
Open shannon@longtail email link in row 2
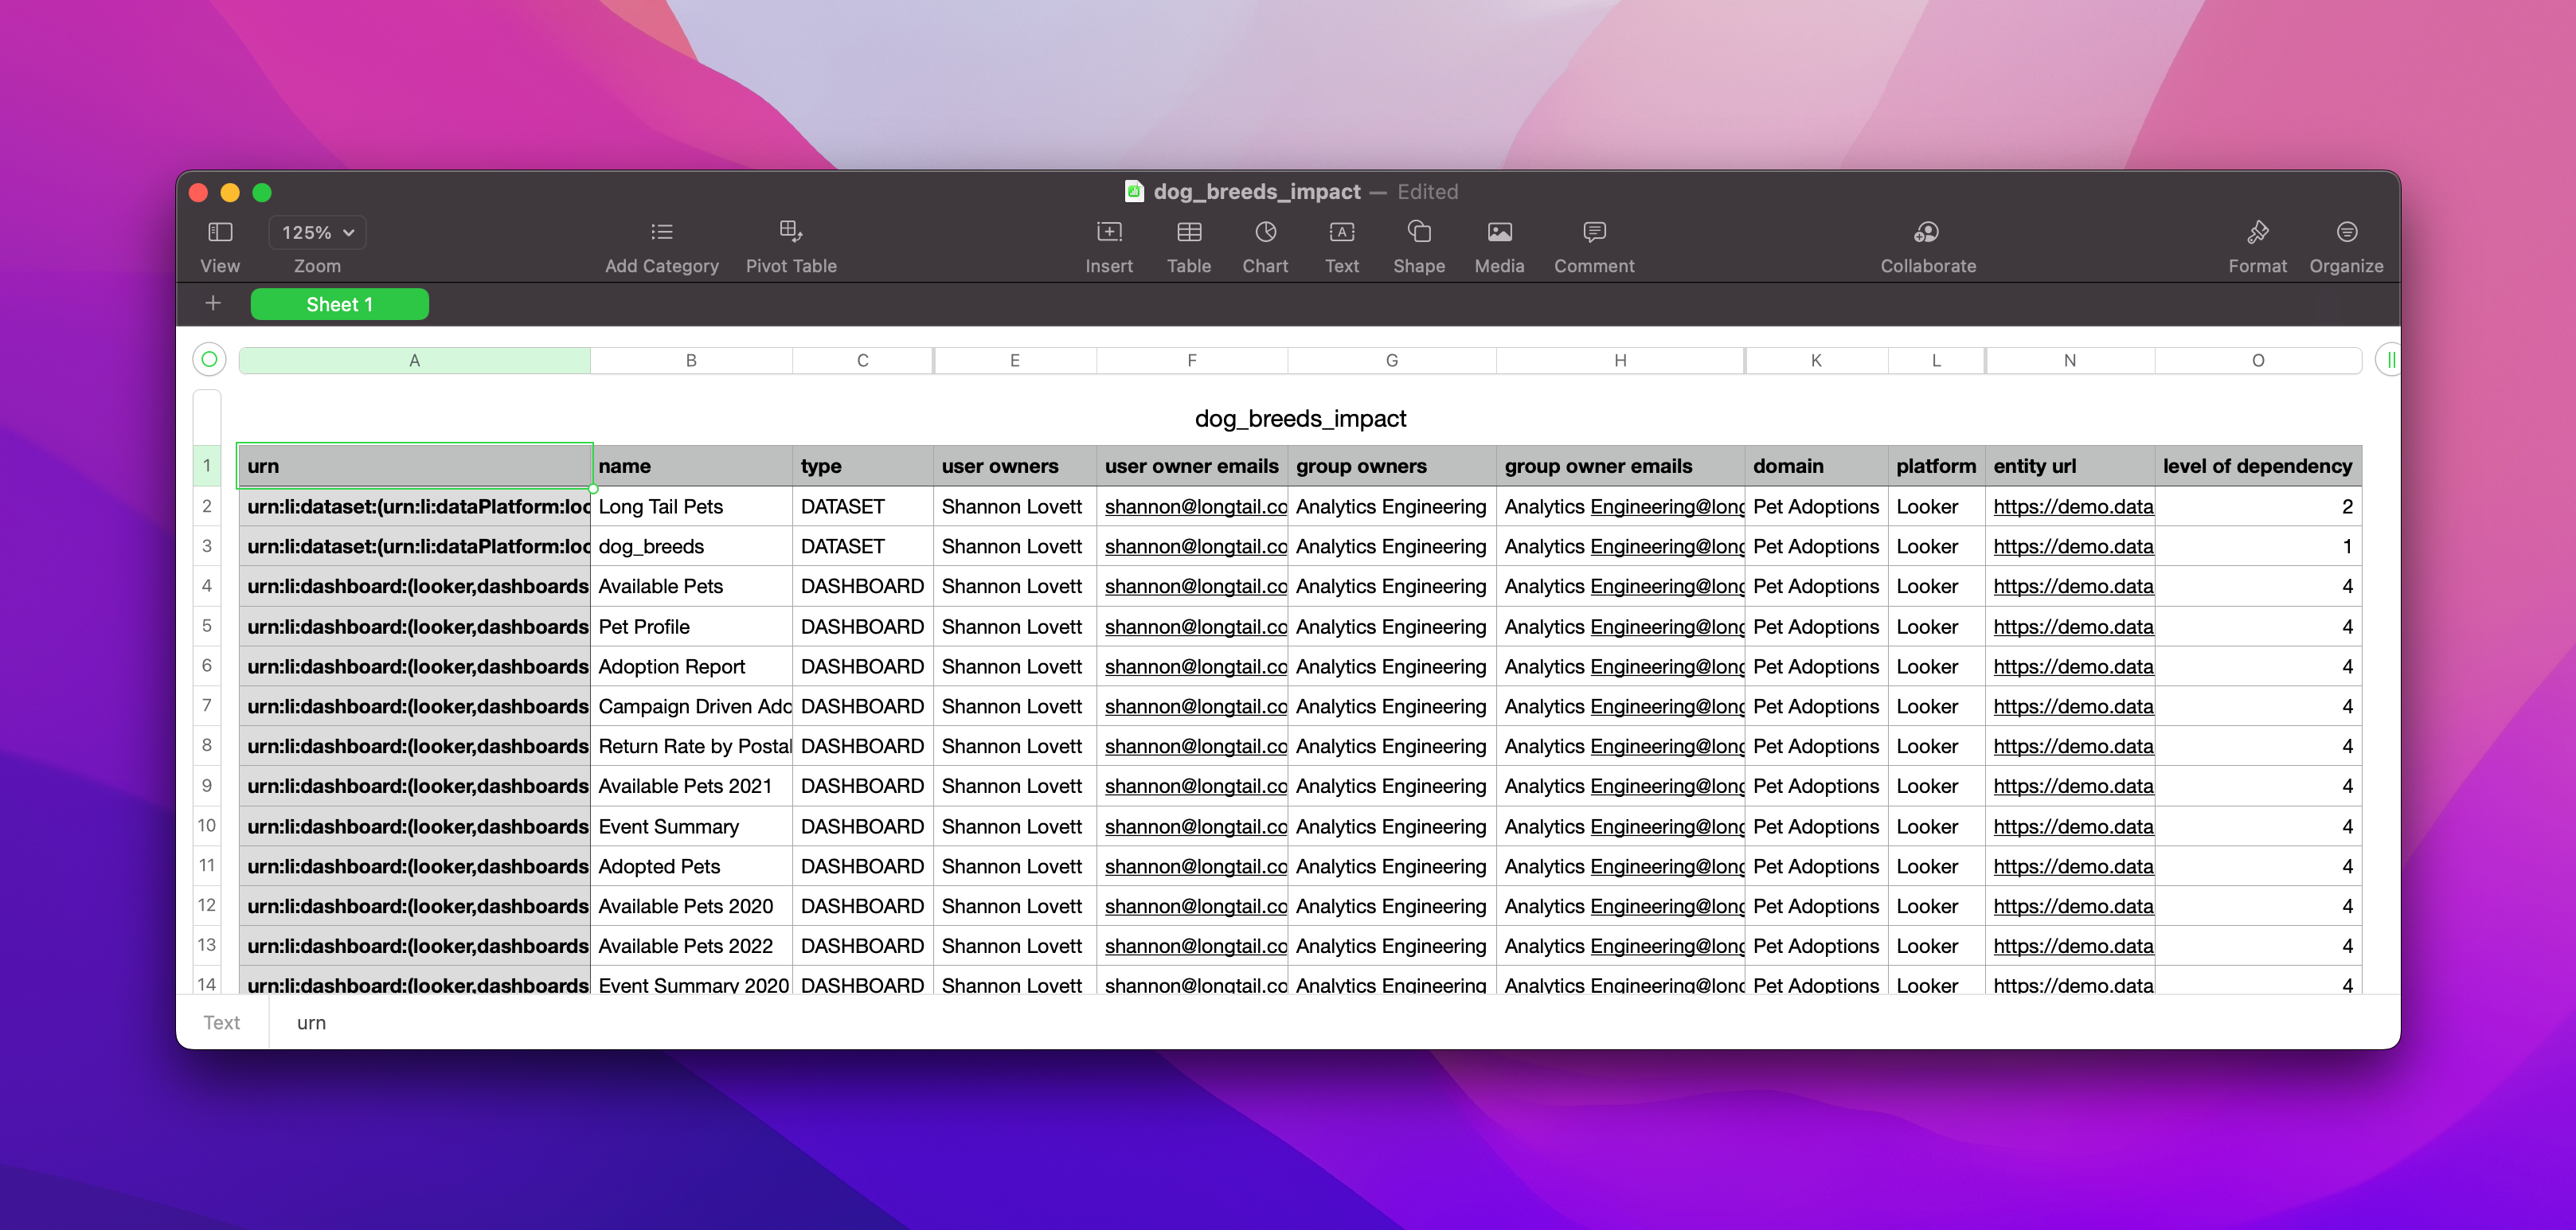pyautogui.click(x=1195, y=507)
